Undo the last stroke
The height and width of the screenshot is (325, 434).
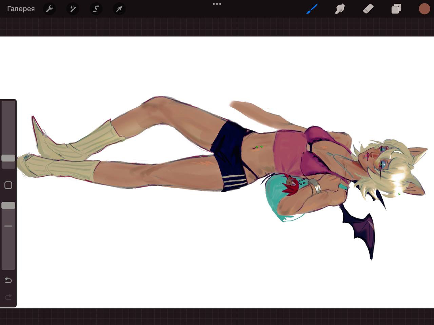coord(8,280)
